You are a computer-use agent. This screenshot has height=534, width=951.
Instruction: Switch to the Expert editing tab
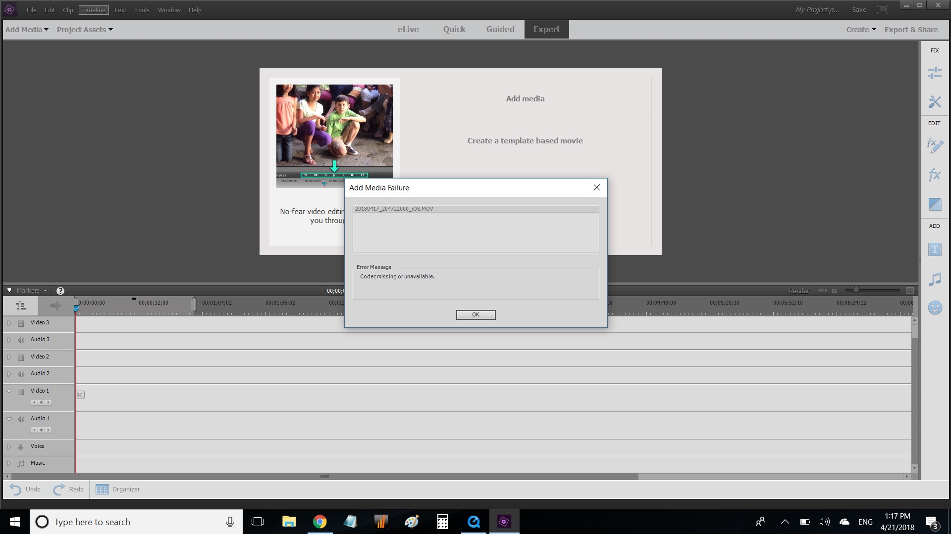(x=546, y=29)
